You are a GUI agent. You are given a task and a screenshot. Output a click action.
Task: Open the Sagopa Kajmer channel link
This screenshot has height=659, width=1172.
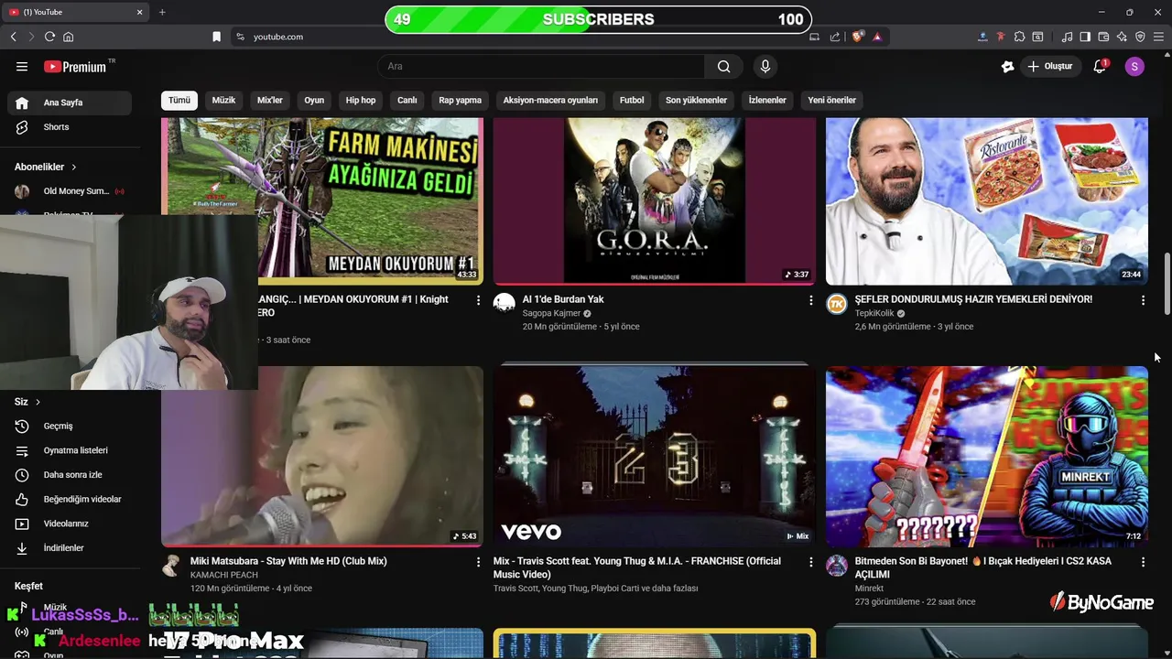pos(551,313)
